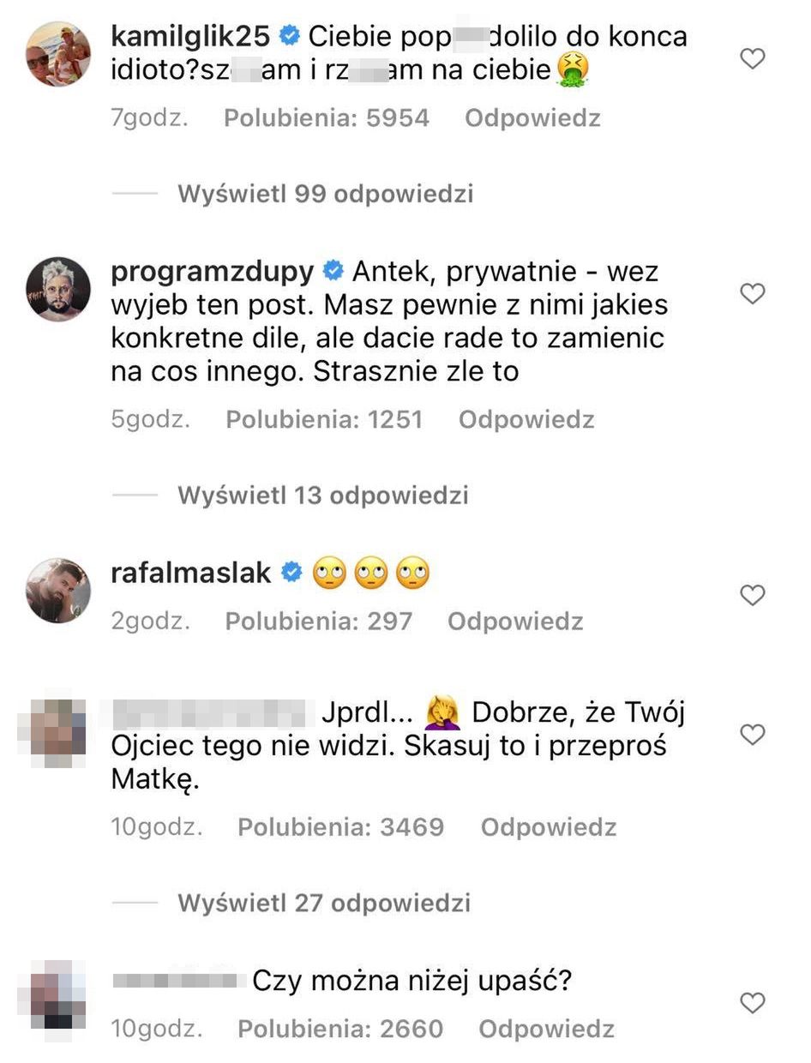Open programzdupy username link
Image resolution: width=811 pixels, height=1063 pixels.
pos(213,272)
